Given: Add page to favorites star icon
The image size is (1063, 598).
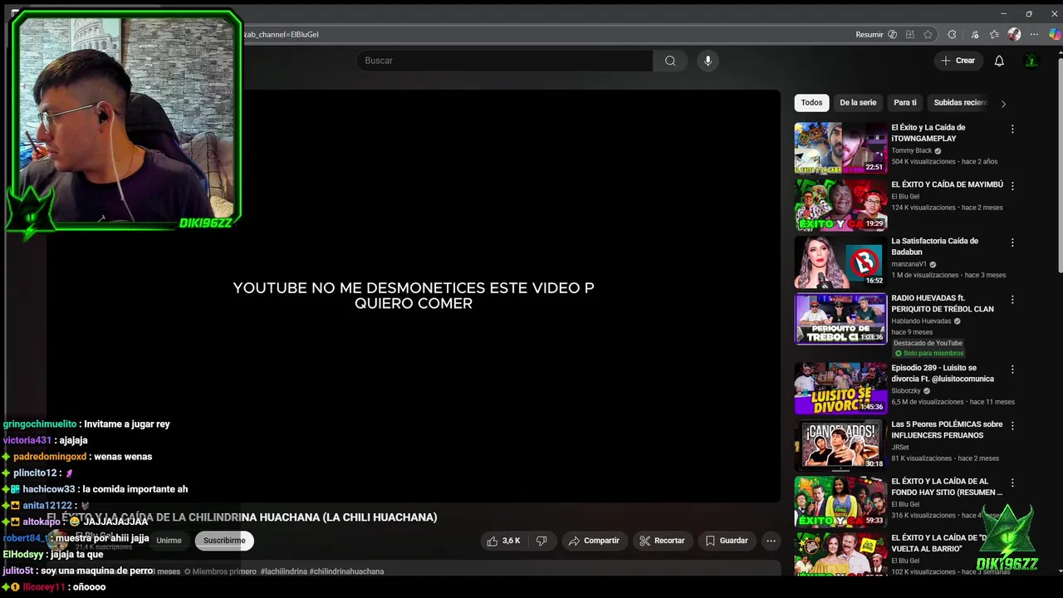Looking at the screenshot, I should [x=928, y=34].
